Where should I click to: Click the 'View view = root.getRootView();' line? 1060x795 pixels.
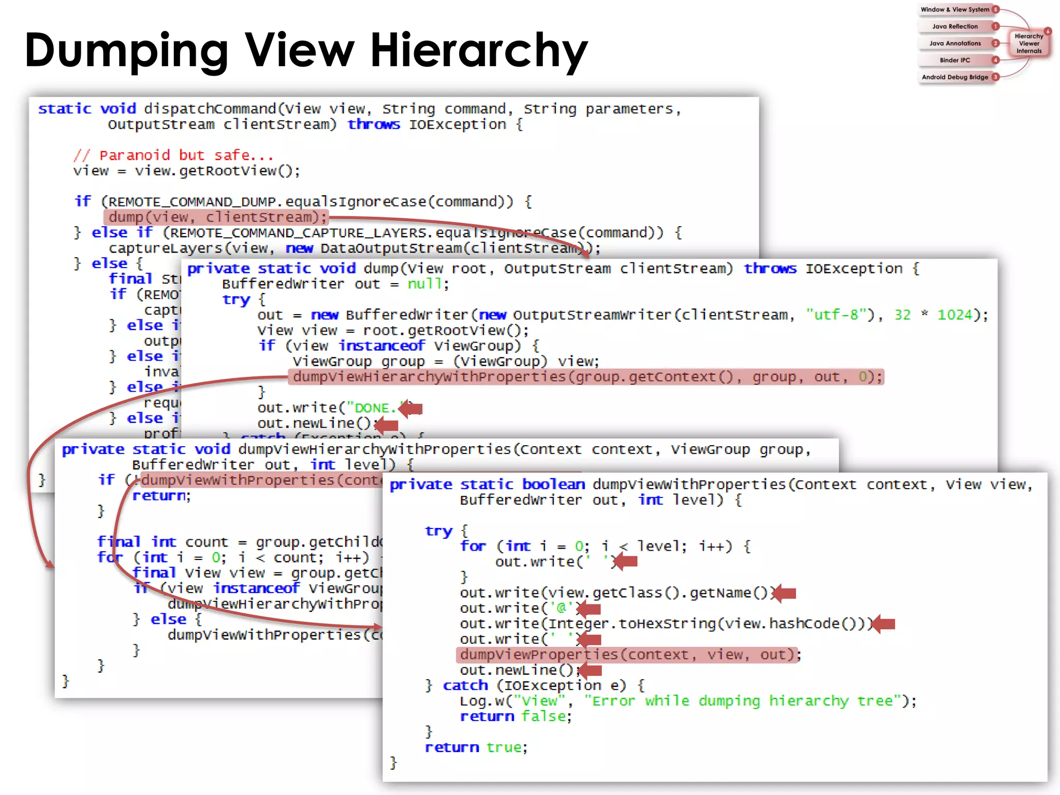click(x=393, y=330)
